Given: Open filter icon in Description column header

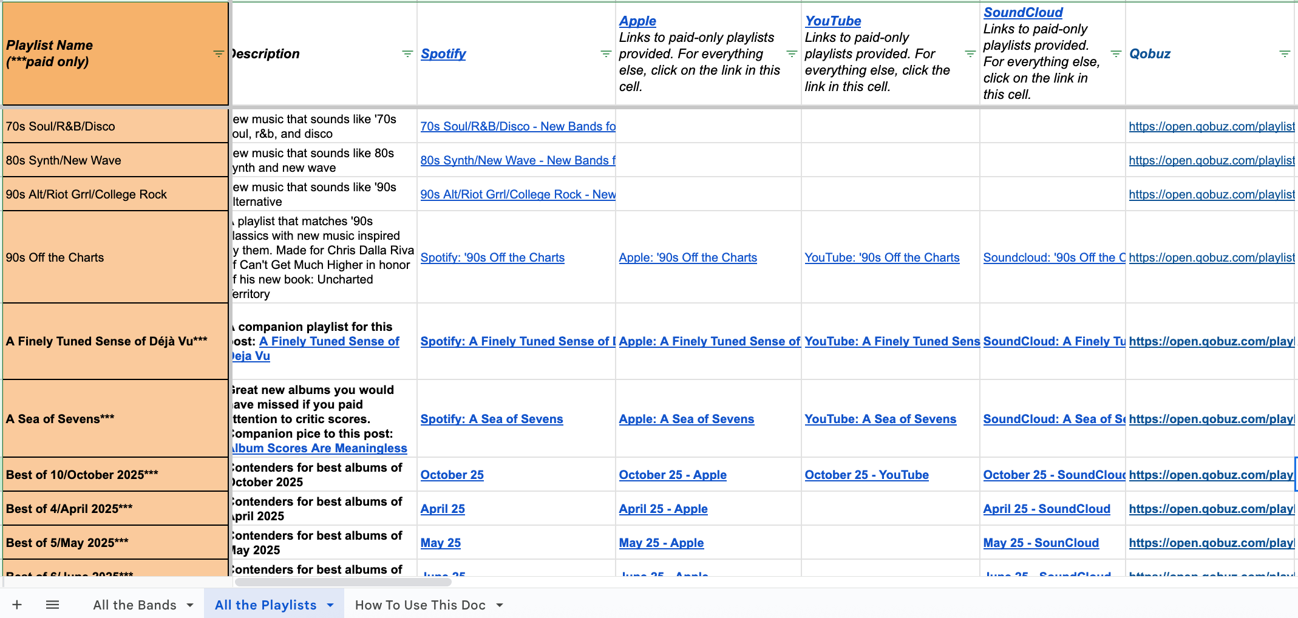Looking at the screenshot, I should pyautogui.click(x=407, y=53).
